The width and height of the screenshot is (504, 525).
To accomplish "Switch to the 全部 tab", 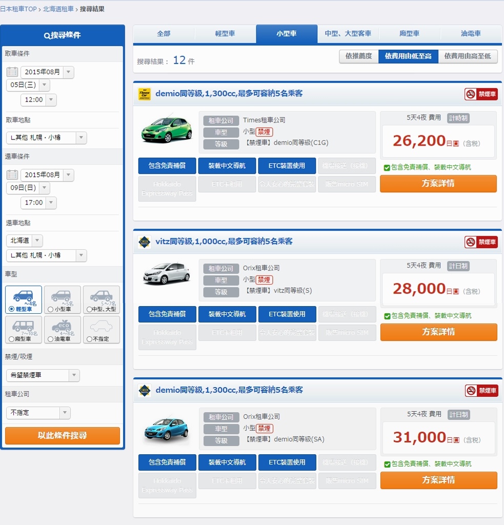I will [164, 34].
